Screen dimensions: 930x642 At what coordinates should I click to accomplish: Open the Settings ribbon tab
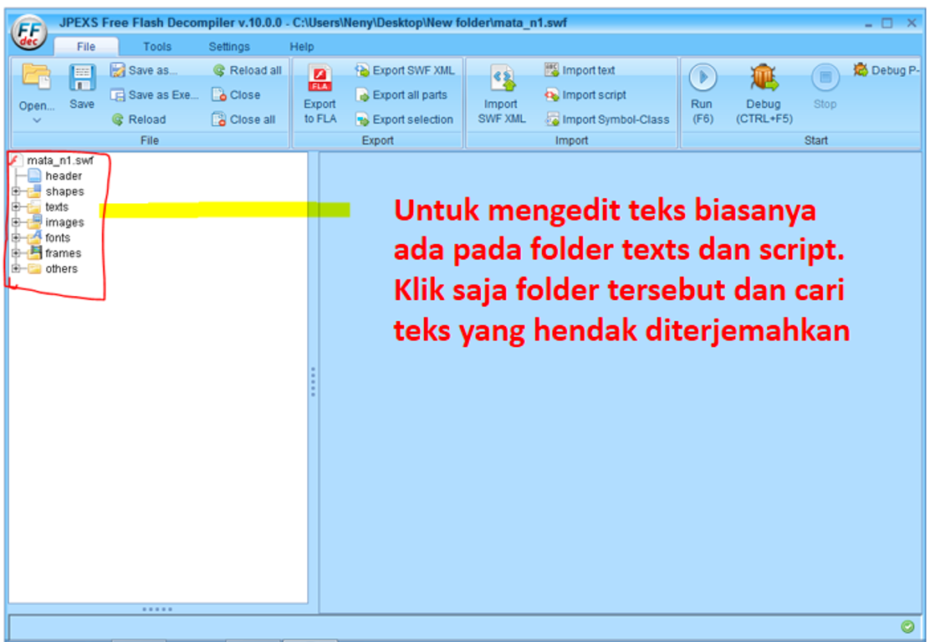[x=229, y=46]
